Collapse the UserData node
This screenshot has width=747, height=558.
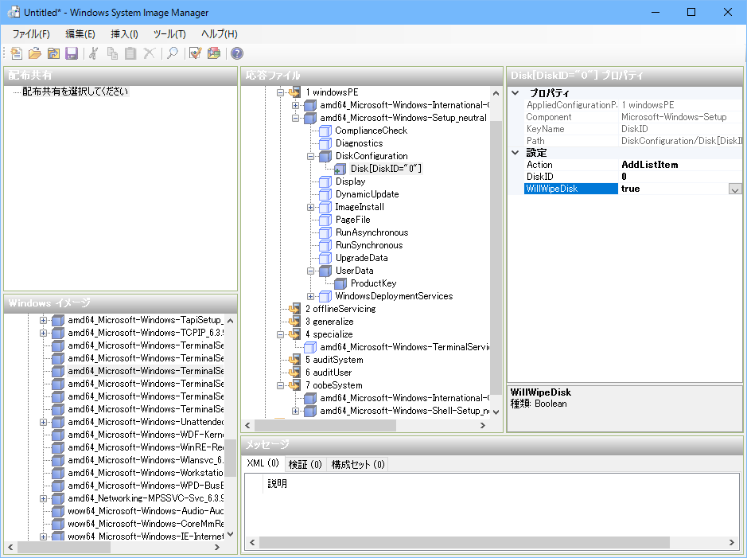pos(310,271)
